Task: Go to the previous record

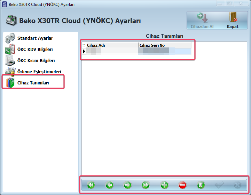Action: (x=109, y=185)
